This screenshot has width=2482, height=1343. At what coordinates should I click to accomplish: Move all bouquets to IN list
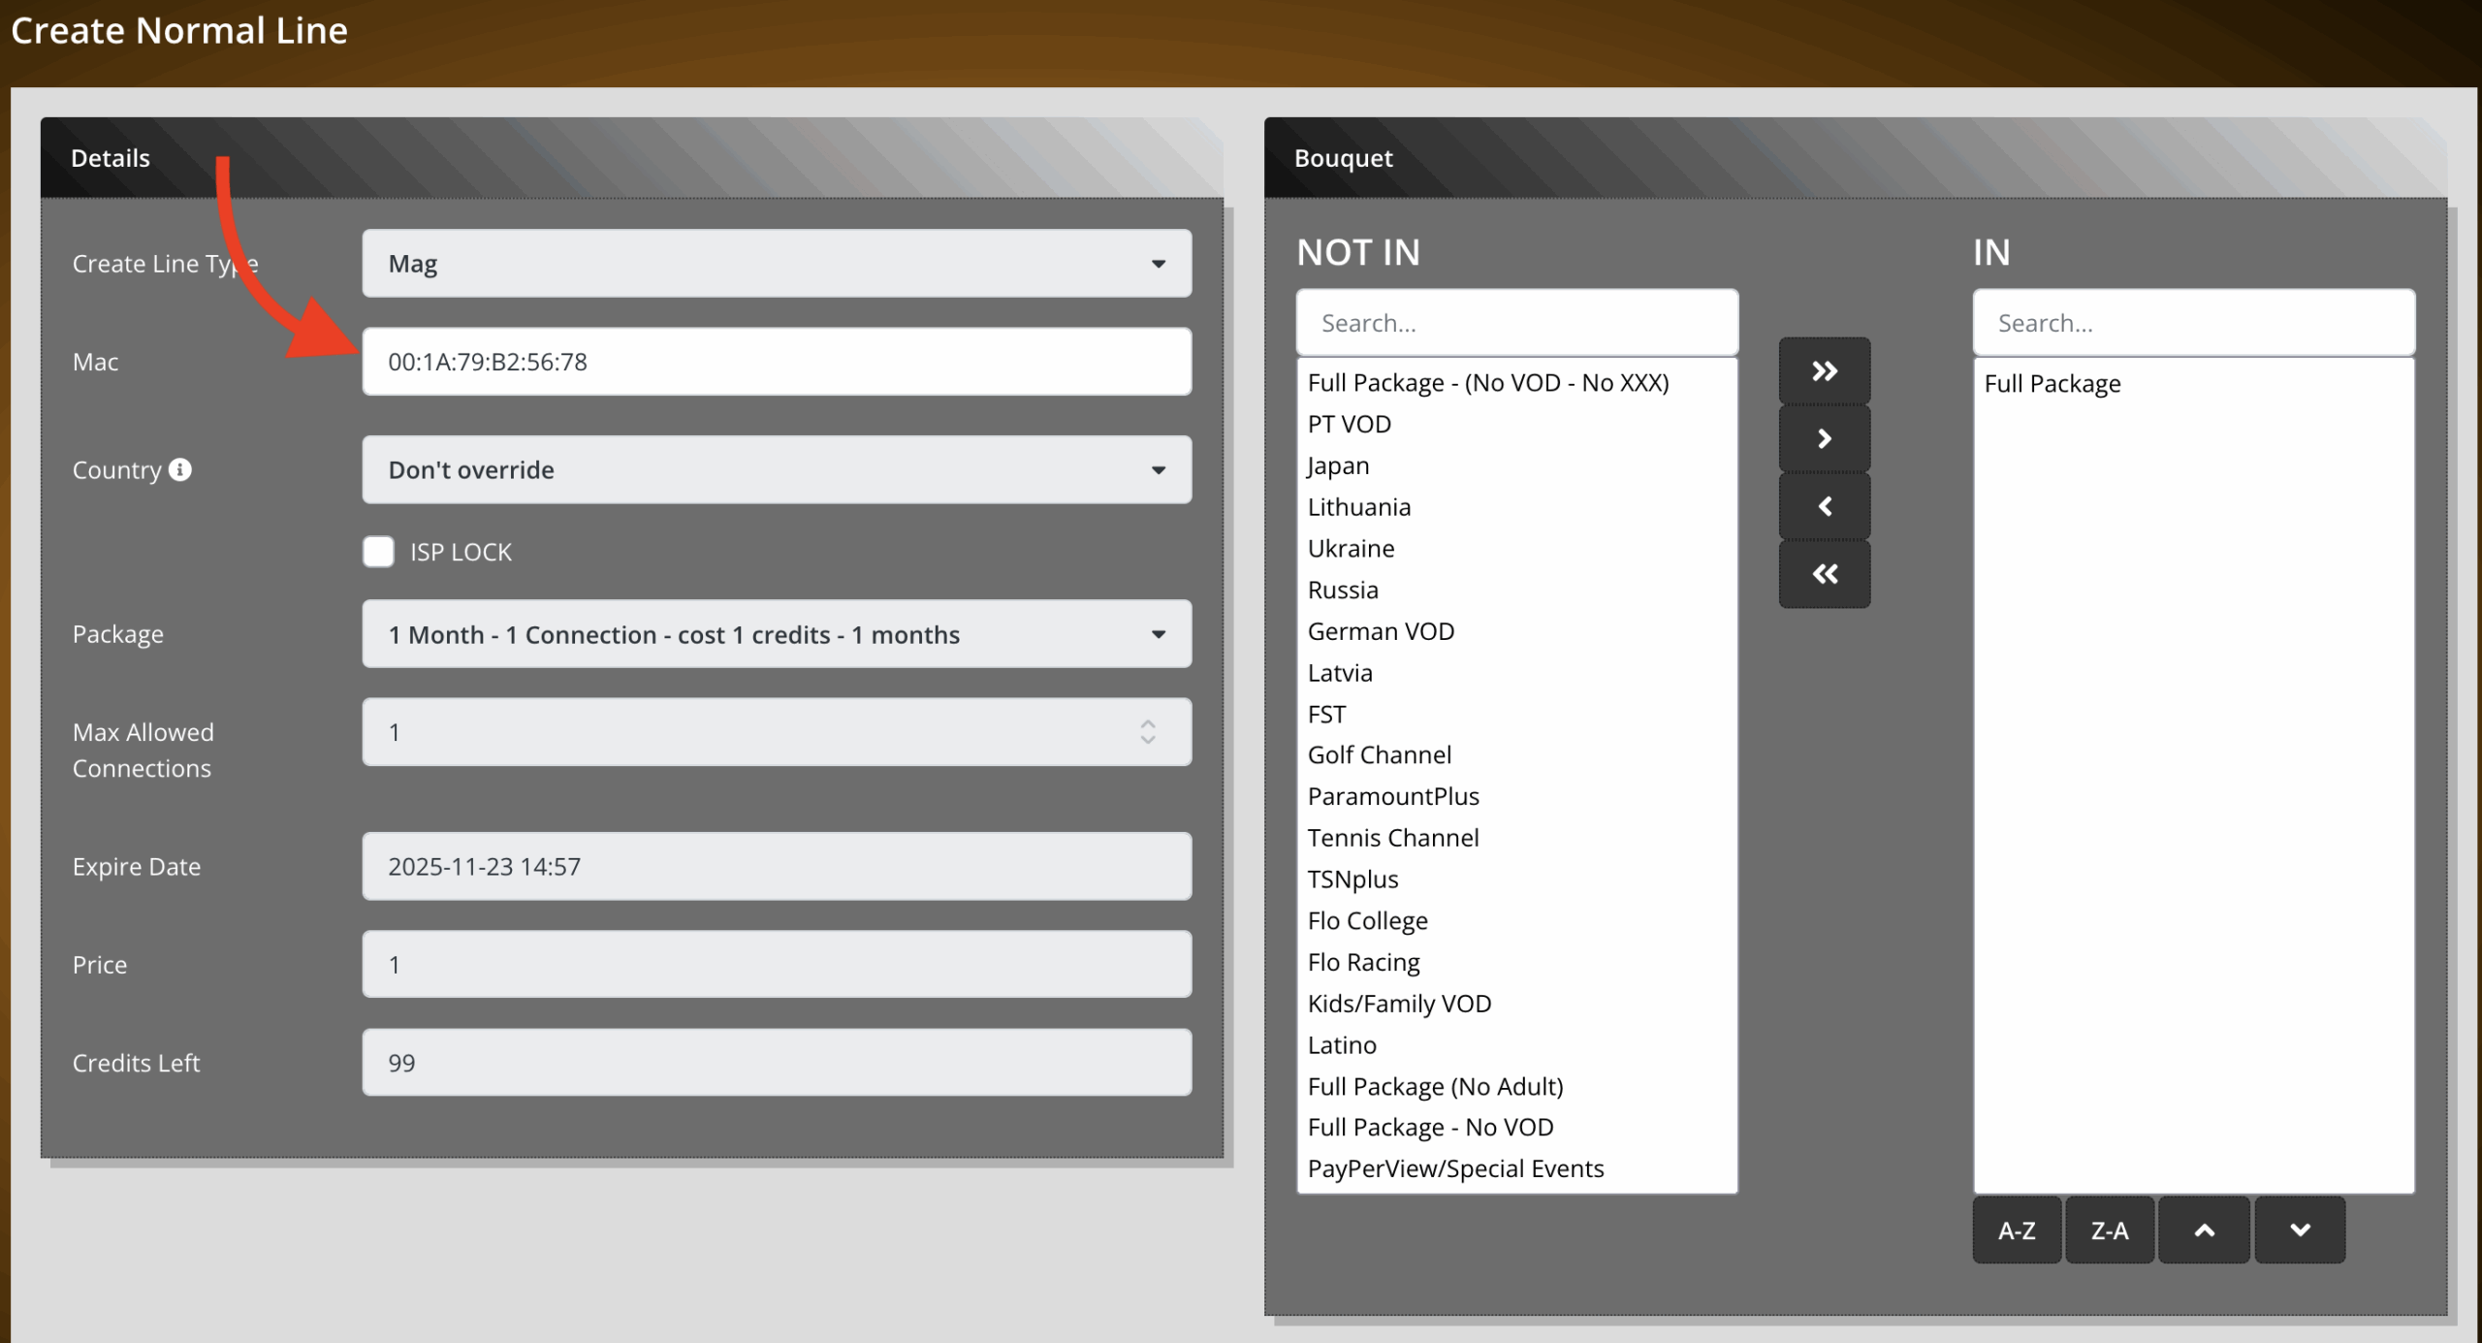[x=1824, y=371]
